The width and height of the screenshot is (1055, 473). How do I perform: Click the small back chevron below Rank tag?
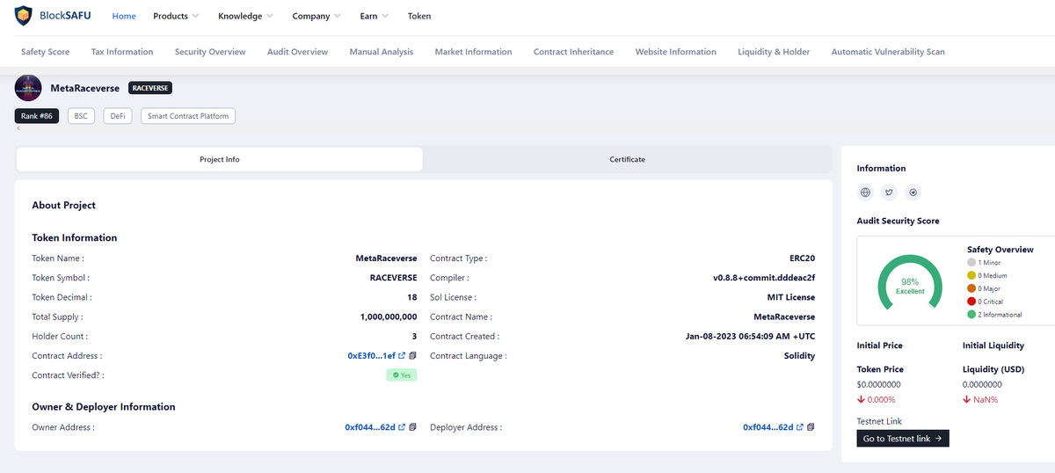click(18, 128)
